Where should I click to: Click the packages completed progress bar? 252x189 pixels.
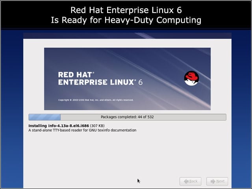tap(127, 117)
